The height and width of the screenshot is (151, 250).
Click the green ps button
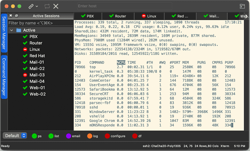37,136
